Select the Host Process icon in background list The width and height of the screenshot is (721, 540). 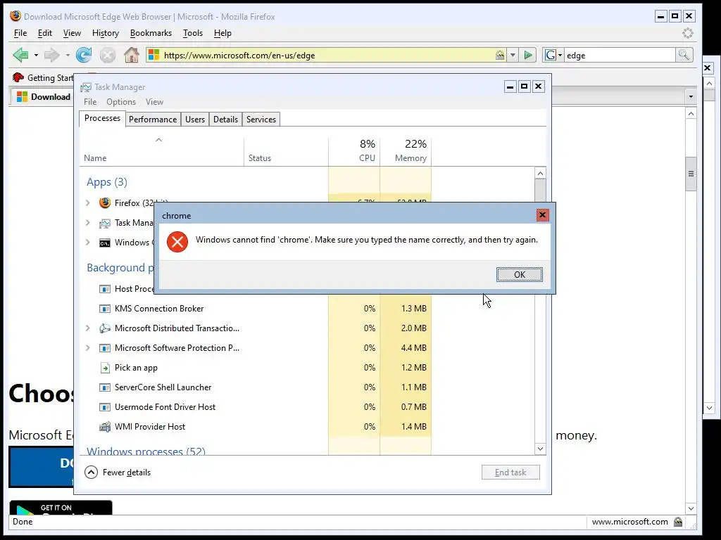pyautogui.click(x=105, y=289)
